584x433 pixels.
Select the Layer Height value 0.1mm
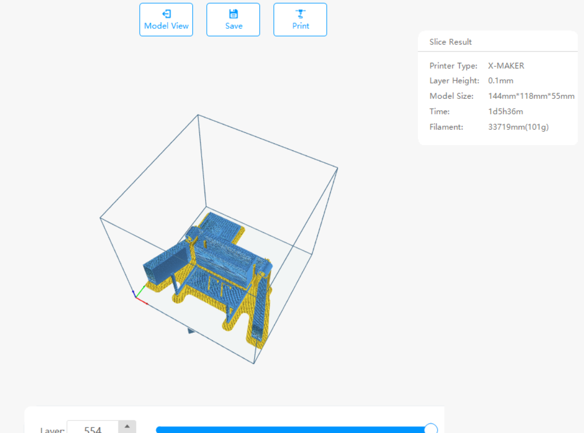click(x=500, y=81)
